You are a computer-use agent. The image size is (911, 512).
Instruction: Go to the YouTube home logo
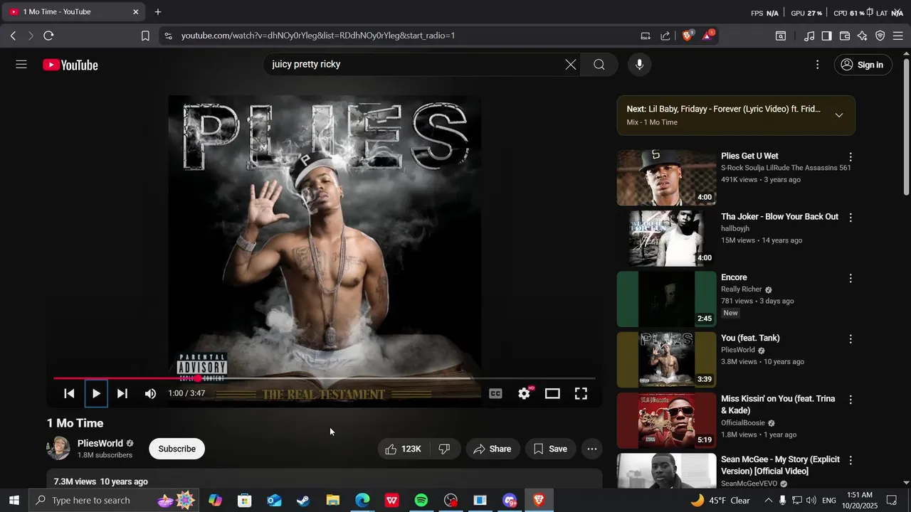[x=70, y=65]
